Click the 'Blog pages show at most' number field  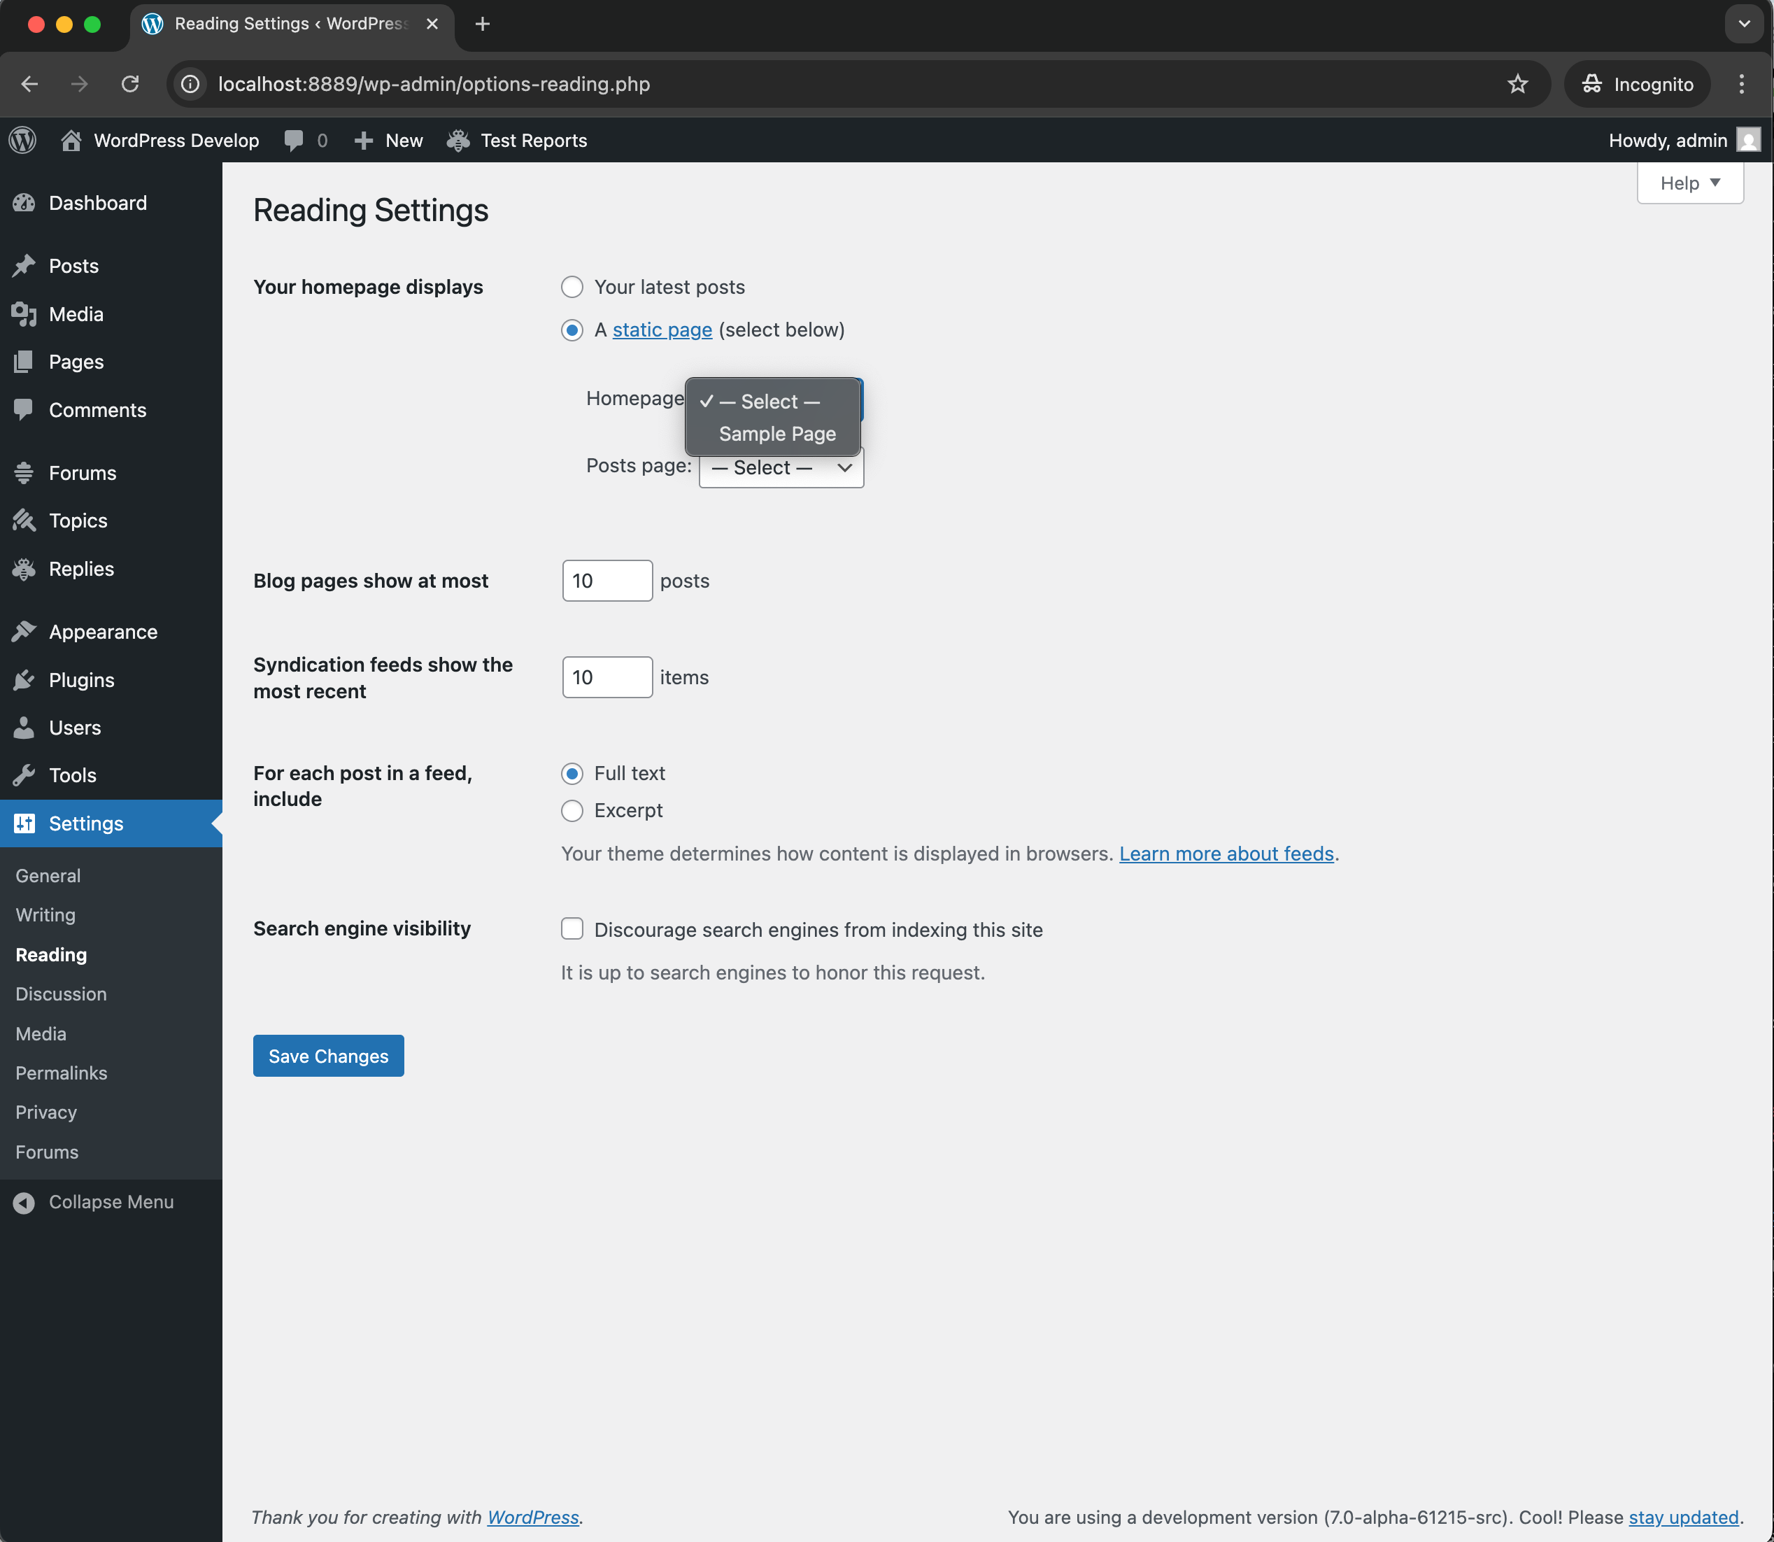[x=606, y=581]
